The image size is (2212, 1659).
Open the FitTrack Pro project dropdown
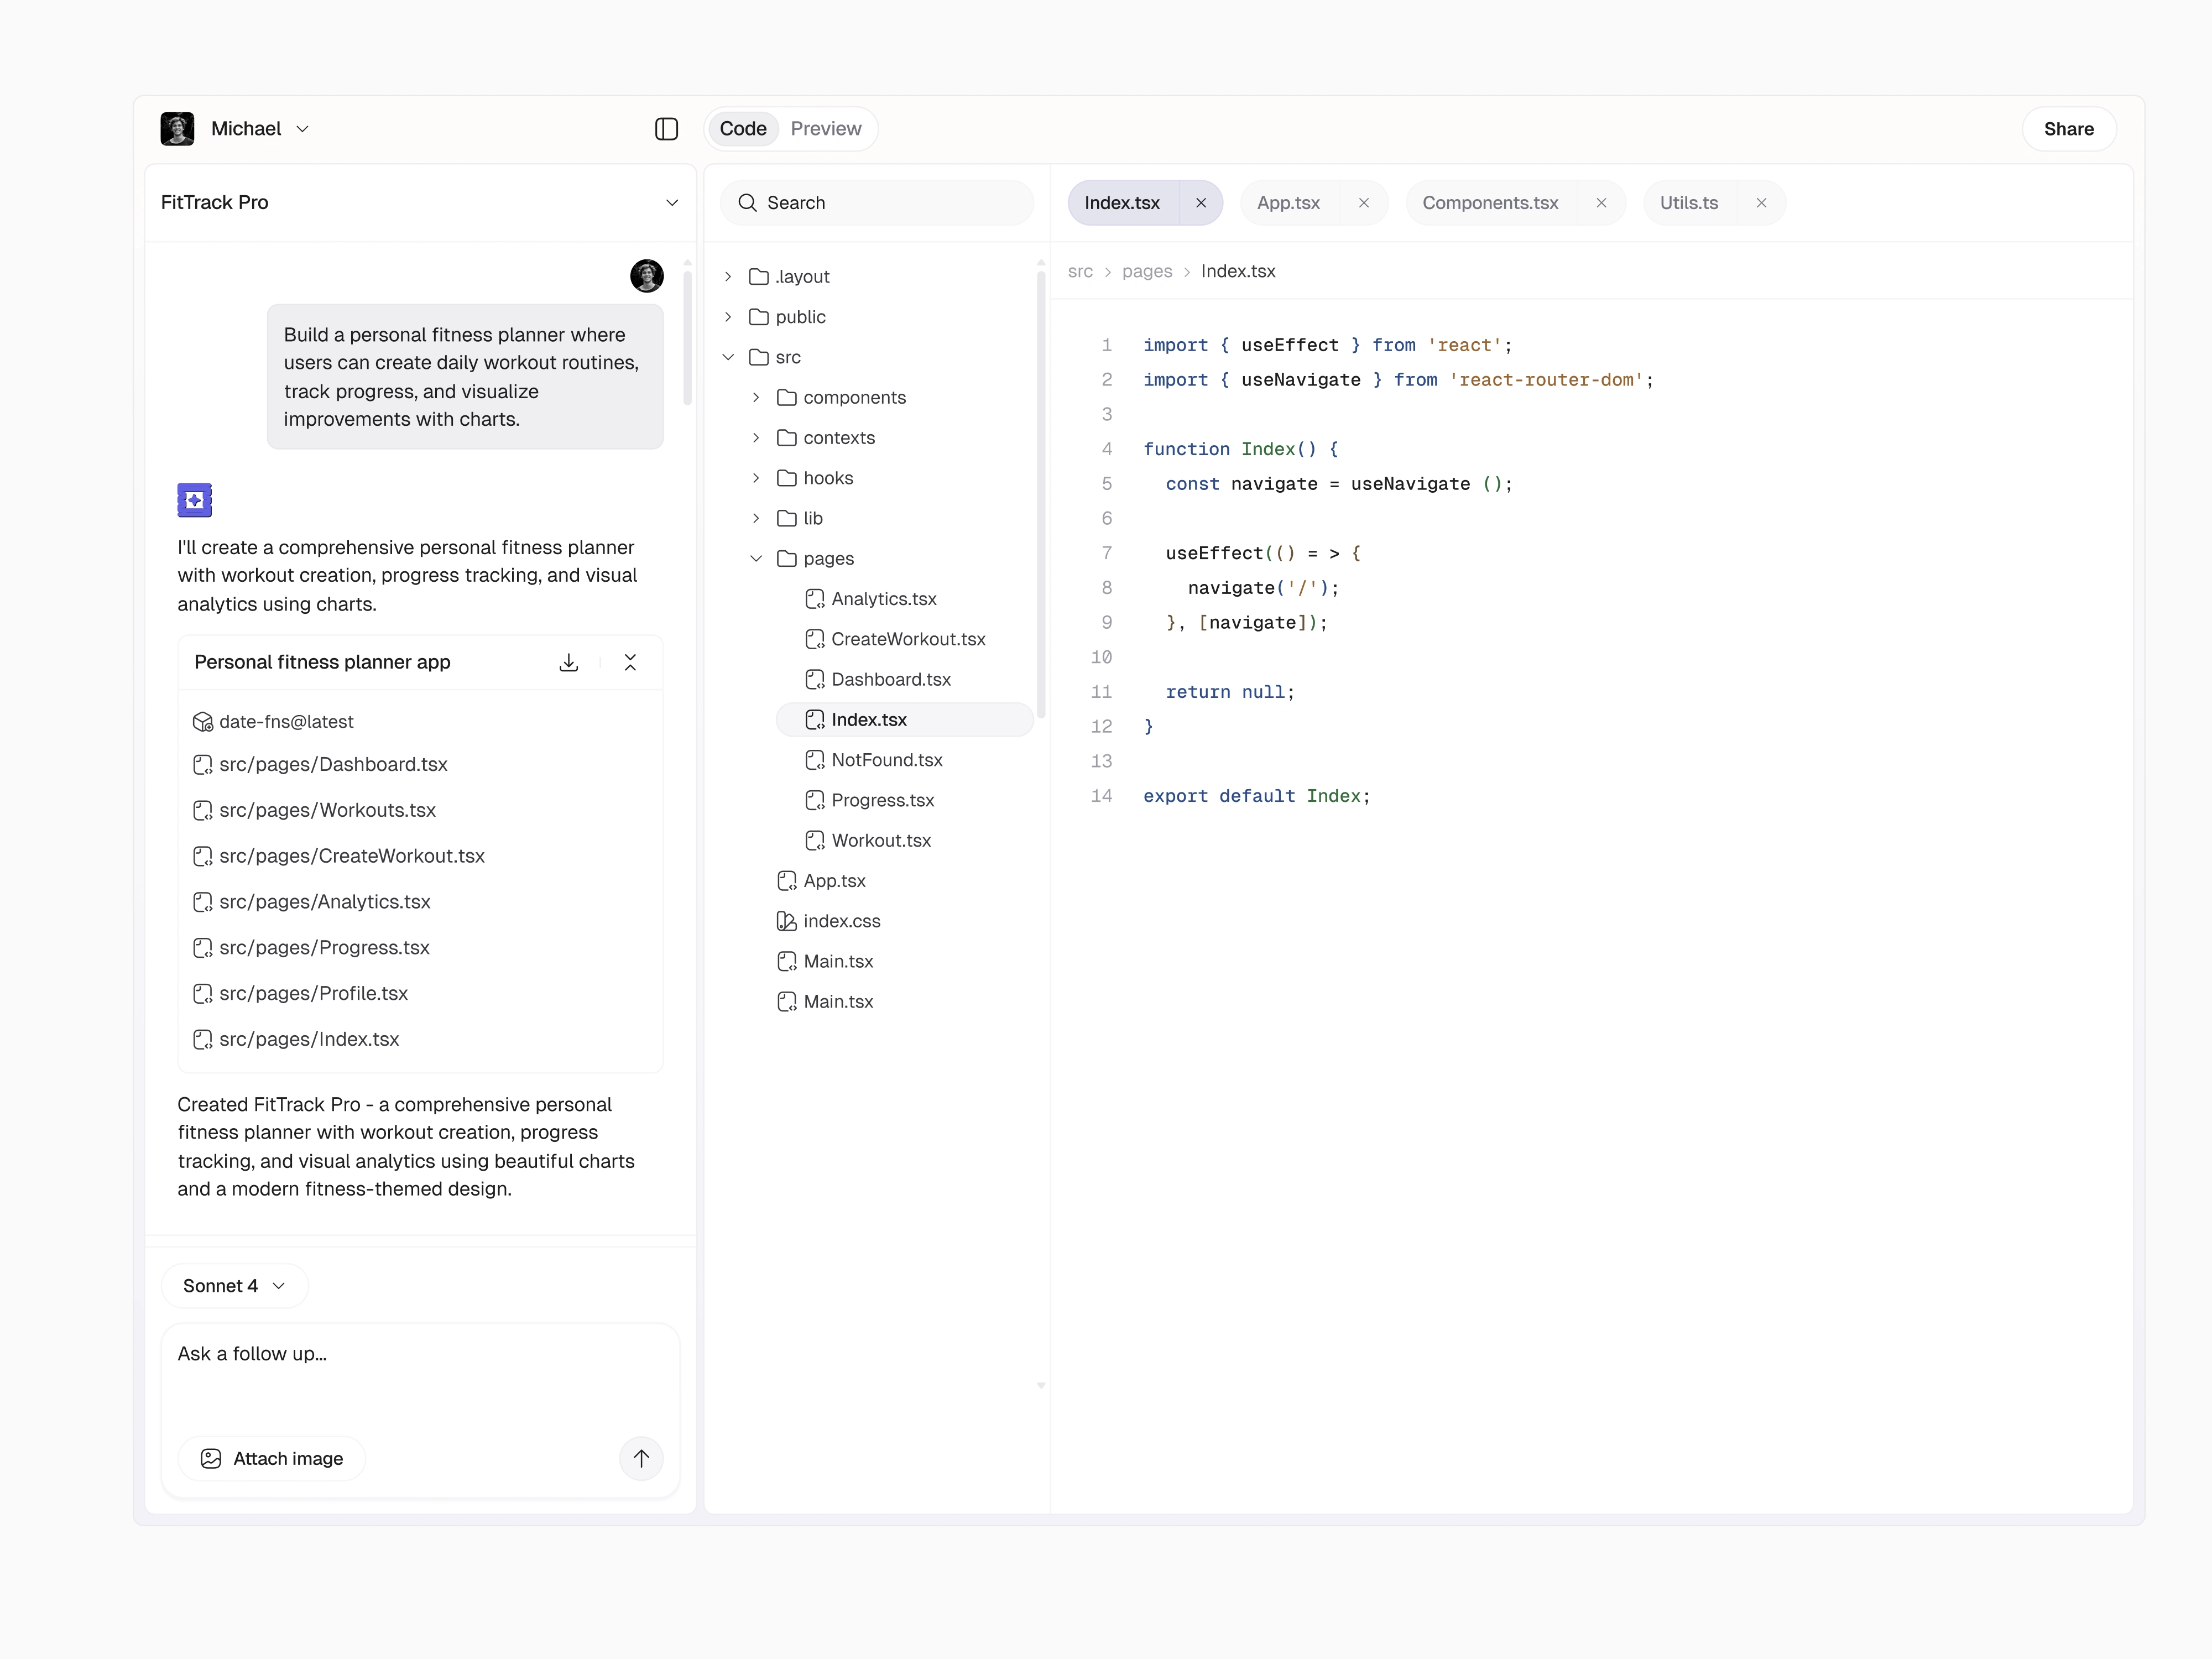tap(672, 203)
